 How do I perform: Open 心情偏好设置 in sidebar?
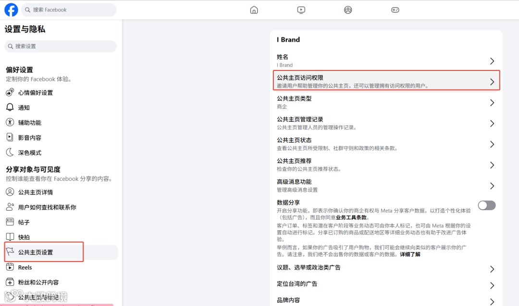coord(61,93)
